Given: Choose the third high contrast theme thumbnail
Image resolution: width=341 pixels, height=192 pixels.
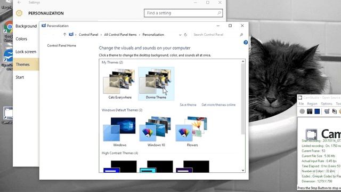Looking at the screenshot, I should 193,166.
